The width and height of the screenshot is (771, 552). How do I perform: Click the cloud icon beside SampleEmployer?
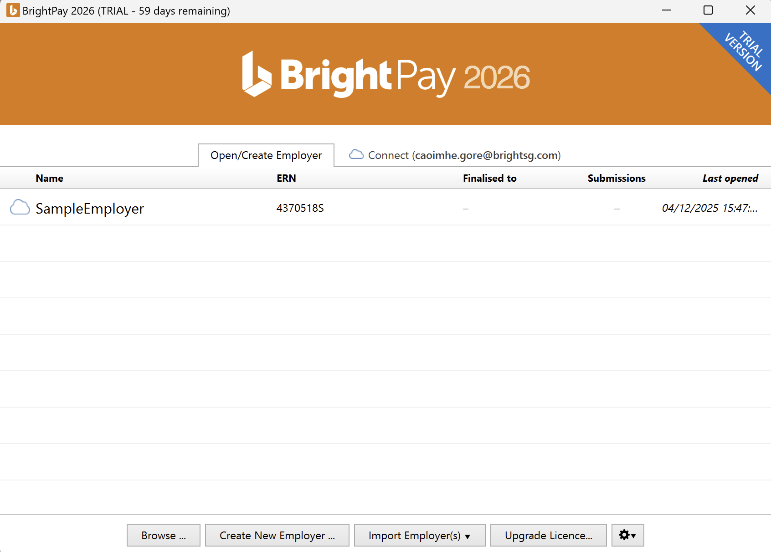[20, 208]
